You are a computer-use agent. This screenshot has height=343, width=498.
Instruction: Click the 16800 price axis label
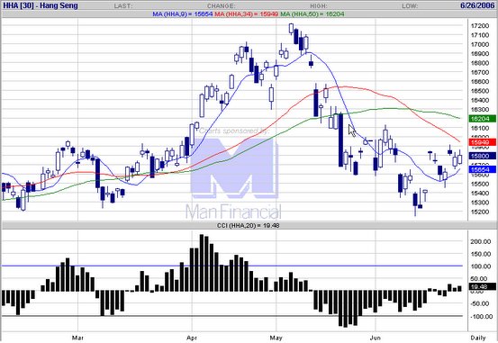tap(480, 63)
